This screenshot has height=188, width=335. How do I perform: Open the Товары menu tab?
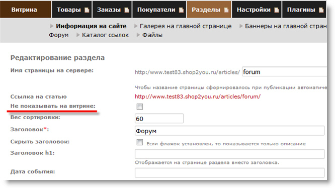click(72, 10)
